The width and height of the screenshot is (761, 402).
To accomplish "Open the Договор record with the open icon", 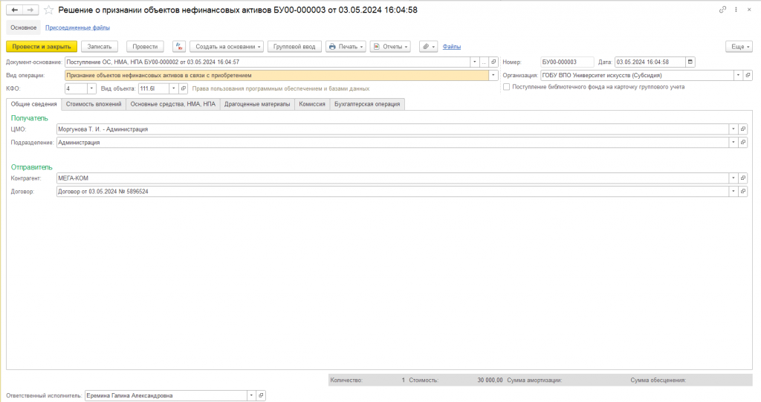I will (743, 191).
